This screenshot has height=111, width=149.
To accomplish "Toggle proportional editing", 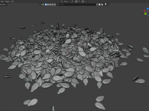I will (83, 2).
